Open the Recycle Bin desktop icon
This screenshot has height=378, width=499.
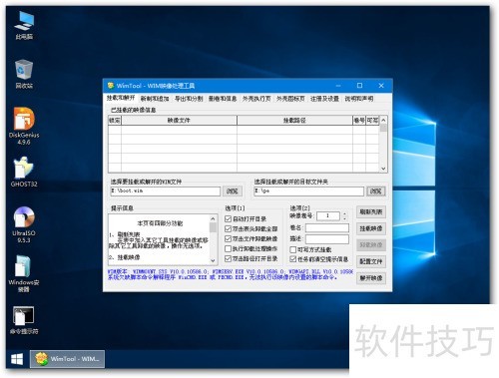tap(24, 74)
